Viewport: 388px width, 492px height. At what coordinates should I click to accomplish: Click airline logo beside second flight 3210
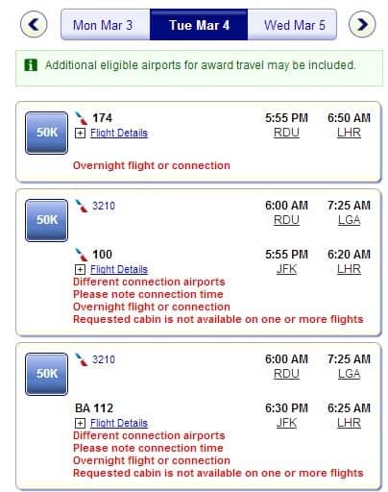82,359
